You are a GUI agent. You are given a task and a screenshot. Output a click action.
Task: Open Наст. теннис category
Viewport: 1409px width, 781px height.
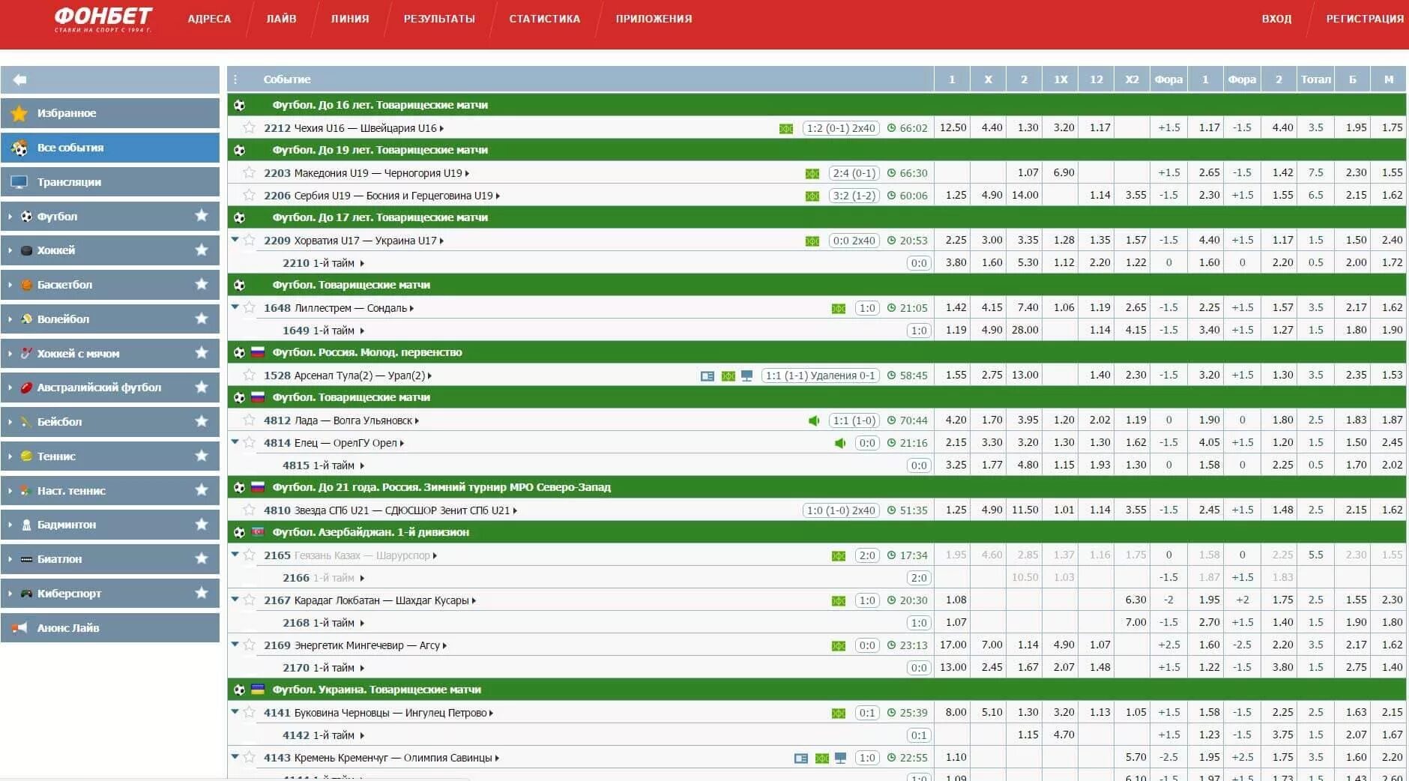110,490
